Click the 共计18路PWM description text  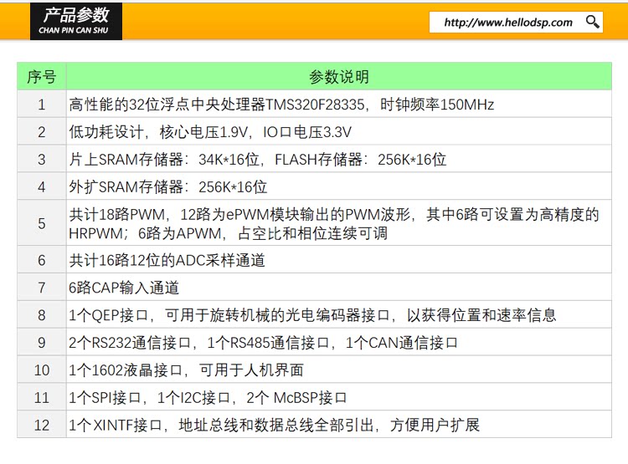[334, 223]
